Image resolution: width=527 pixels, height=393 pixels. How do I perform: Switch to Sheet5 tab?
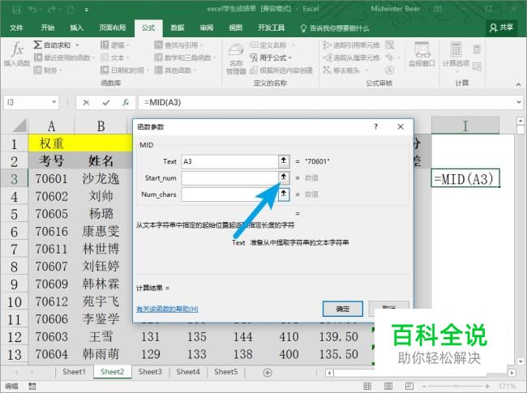tap(226, 372)
